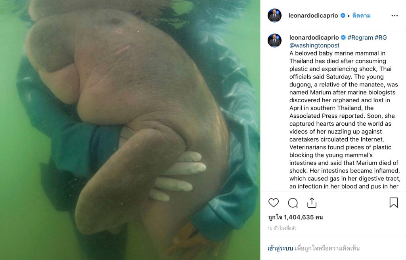Open the #RG hashtag
Viewport: 406px width, 260px height.
click(x=381, y=38)
